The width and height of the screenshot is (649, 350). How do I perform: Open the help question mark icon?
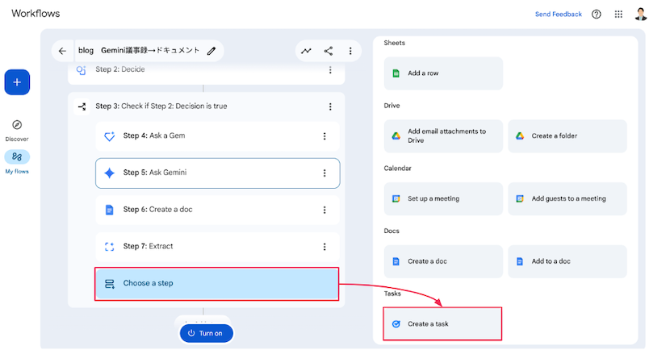coord(596,14)
